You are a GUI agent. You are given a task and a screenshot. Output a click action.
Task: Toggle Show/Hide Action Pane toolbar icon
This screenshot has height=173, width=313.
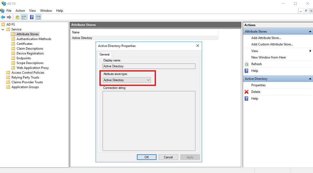point(38,17)
